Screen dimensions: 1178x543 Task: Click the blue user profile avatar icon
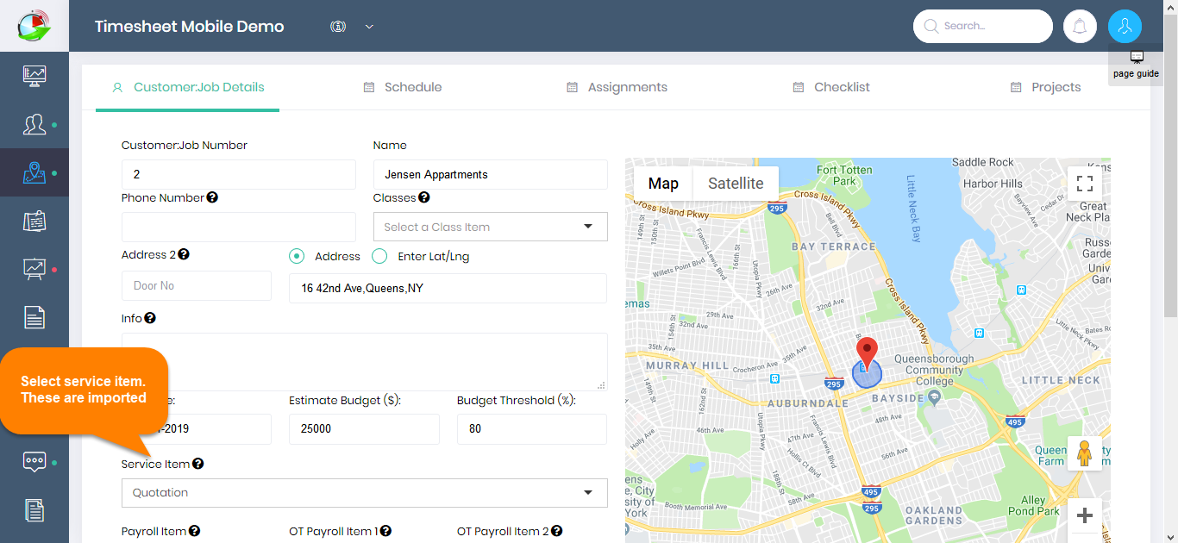click(x=1125, y=26)
